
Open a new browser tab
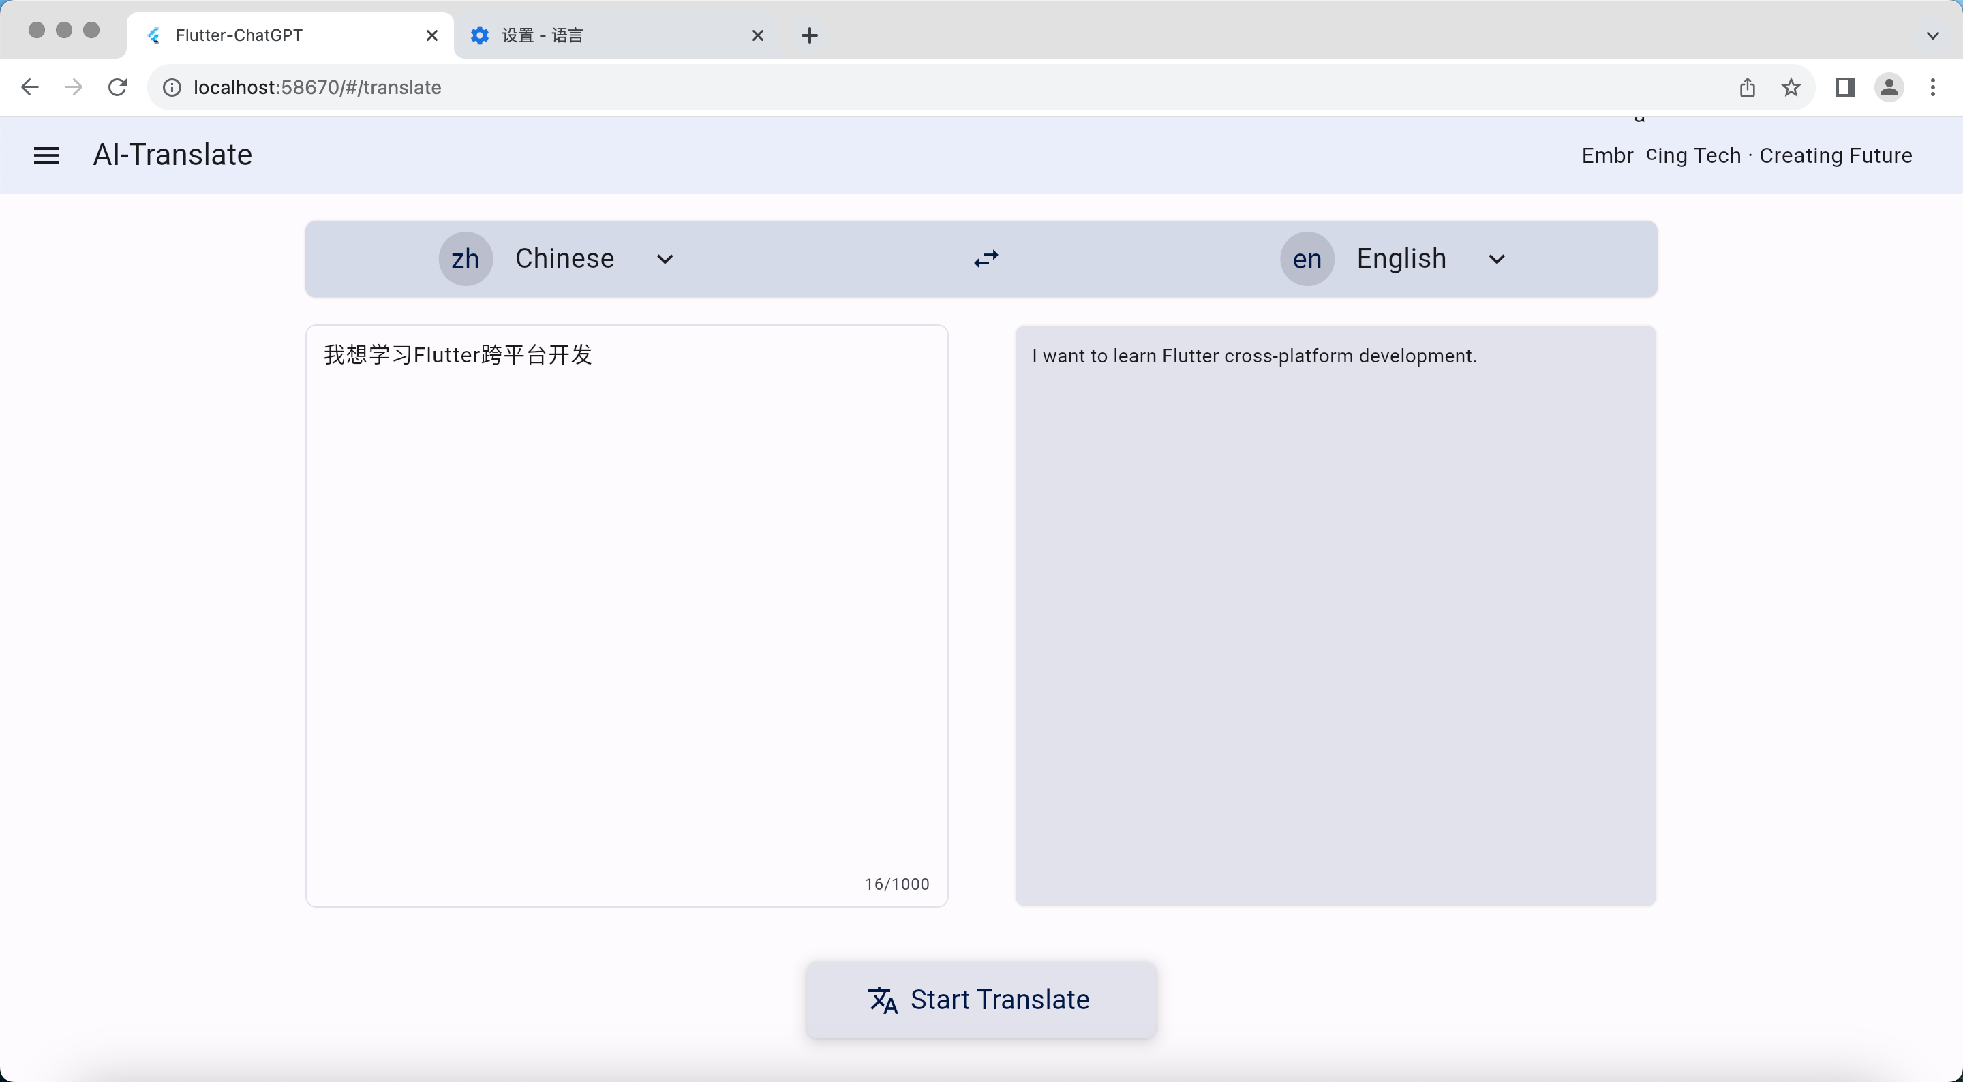tap(809, 35)
